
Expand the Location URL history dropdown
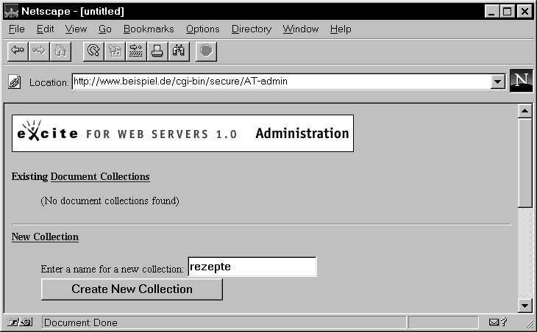[497, 82]
